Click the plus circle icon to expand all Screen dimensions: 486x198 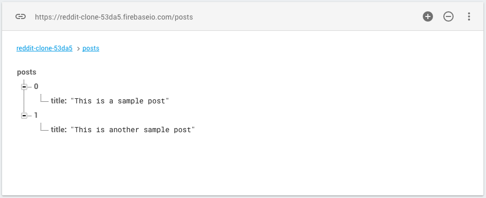click(x=428, y=17)
